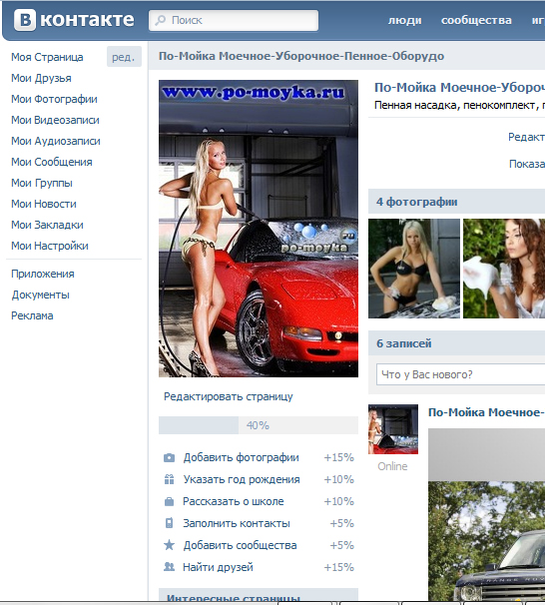Open Мои Фотографии
The image size is (545, 605).
(54, 99)
